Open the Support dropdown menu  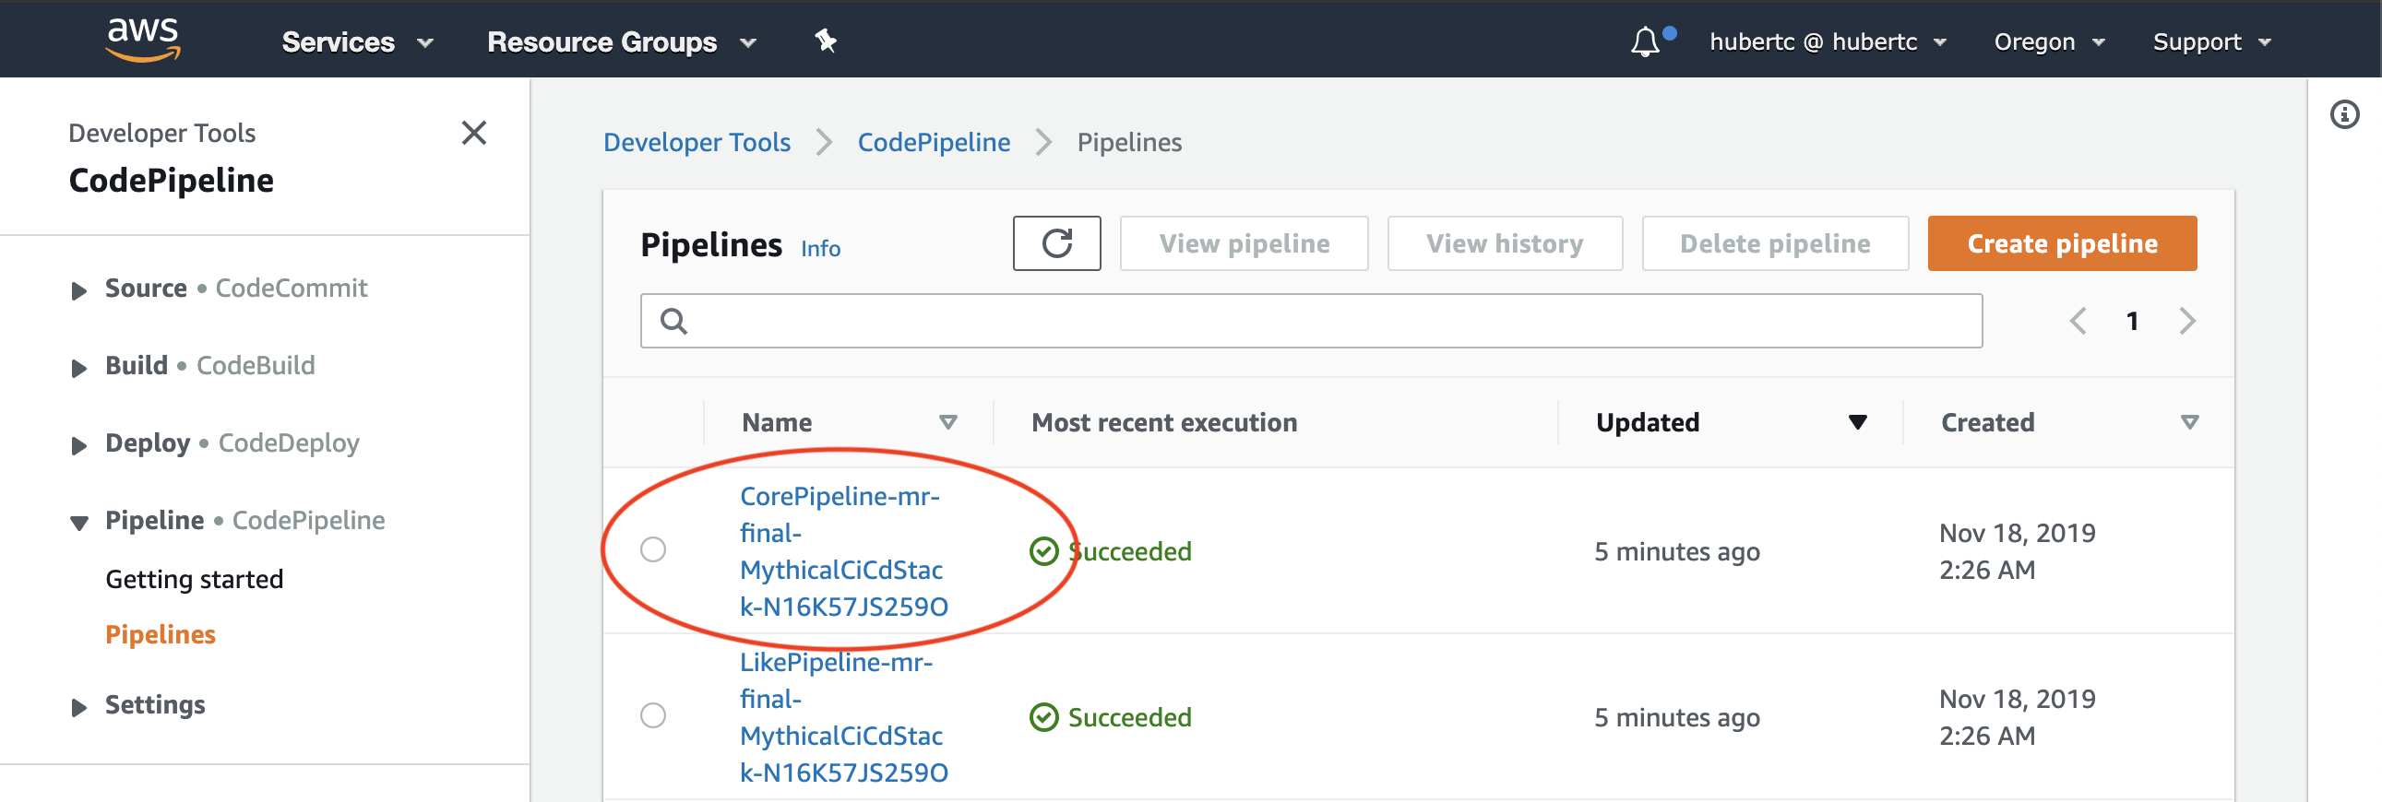[x=2211, y=41]
